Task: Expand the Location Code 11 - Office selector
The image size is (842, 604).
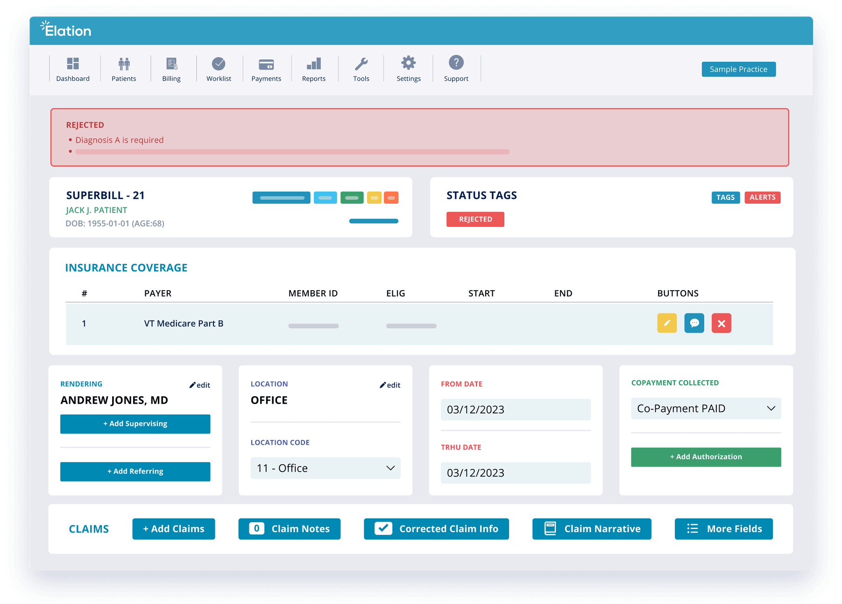Action: coord(325,468)
